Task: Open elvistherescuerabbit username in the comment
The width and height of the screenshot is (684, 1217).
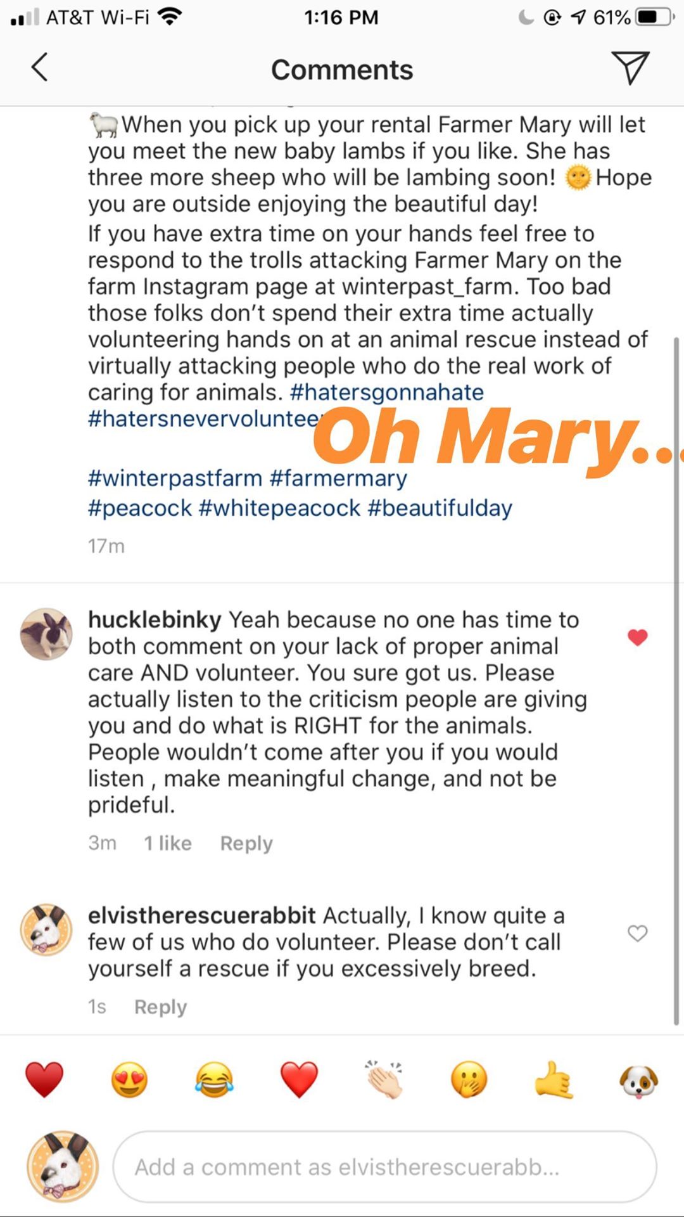Action: point(201,915)
